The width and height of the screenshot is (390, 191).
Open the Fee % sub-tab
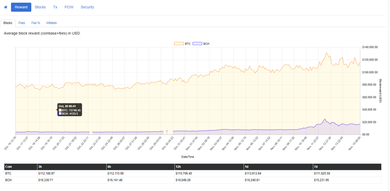tap(36, 23)
